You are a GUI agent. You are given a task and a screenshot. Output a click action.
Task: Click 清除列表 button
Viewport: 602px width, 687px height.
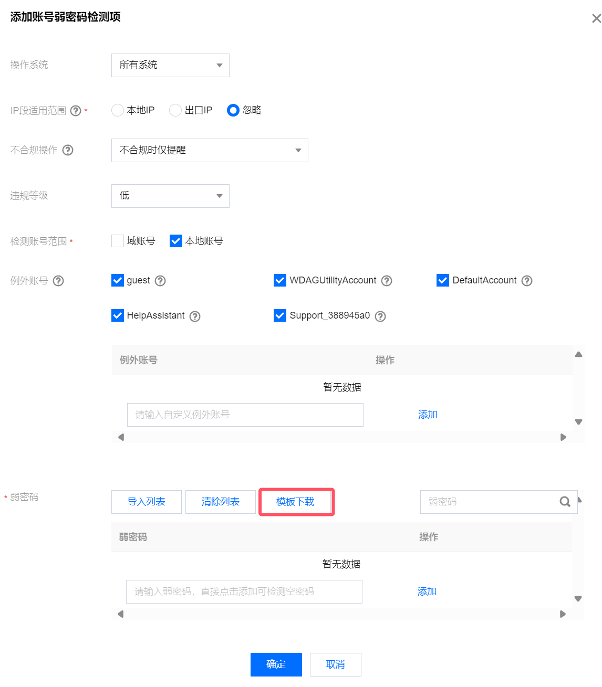pyautogui.click(x=221, y=502)
